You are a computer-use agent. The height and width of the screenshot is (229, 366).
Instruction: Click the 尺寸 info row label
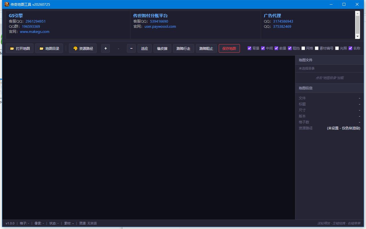[302, 110]
